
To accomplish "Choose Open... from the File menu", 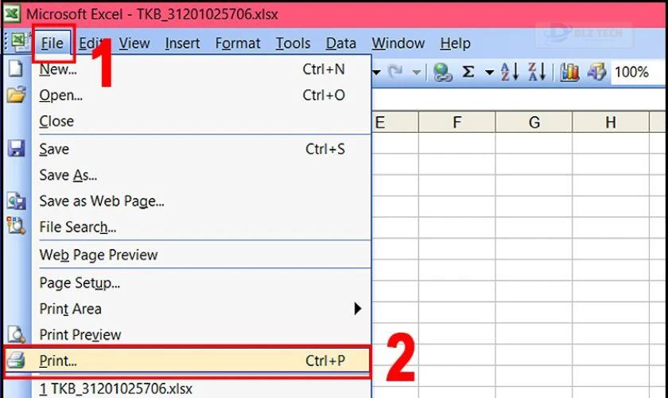I will click(201, 96).
